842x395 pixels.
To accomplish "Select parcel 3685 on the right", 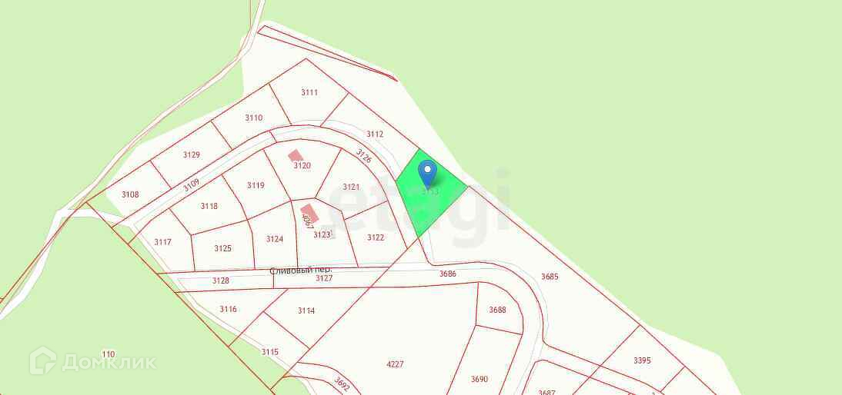I will (x=550, y=277).
